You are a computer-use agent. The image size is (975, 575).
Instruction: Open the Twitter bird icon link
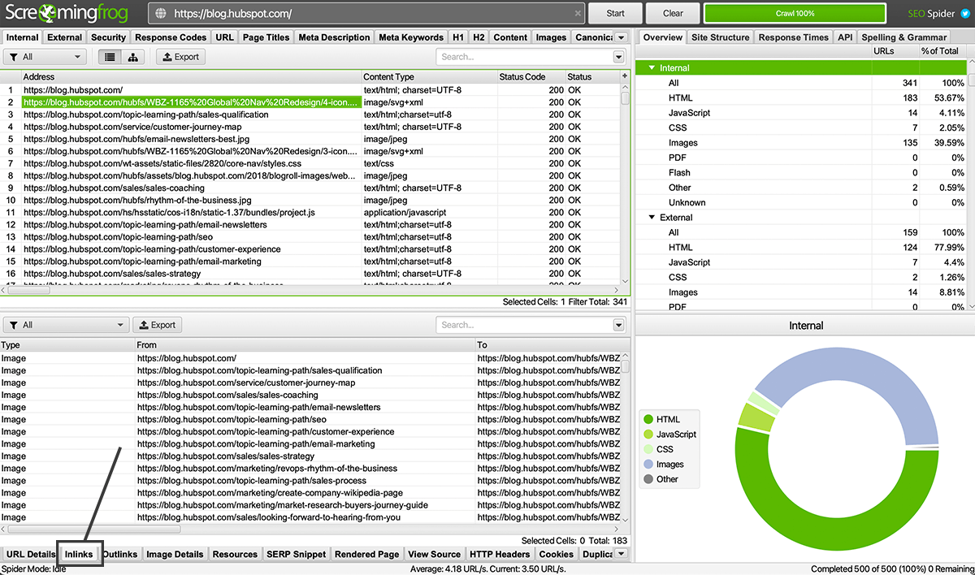coord(965,14)
